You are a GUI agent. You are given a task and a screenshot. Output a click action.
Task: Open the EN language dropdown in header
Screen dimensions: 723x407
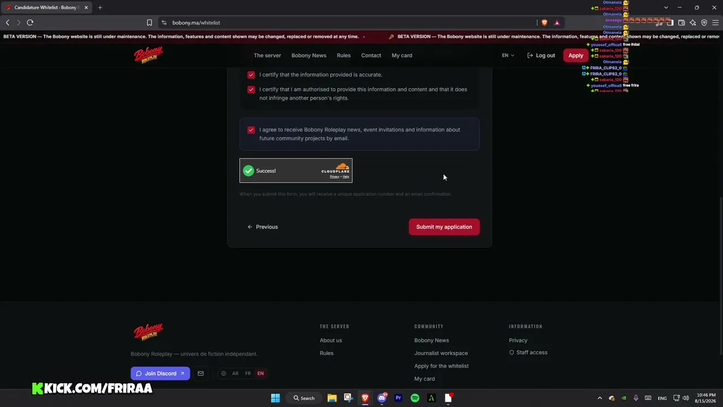click(508, 55)
